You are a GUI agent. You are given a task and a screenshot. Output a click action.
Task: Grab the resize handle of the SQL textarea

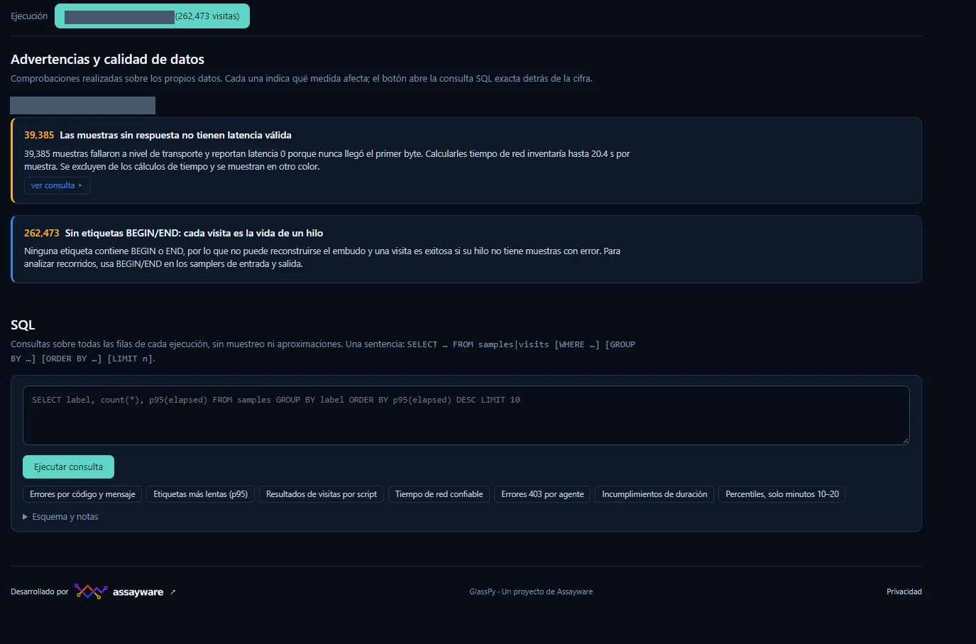905,440
